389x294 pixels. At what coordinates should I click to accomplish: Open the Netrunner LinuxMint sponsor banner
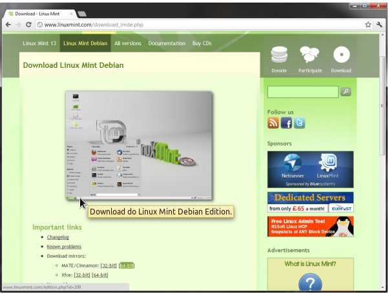(x=310, y=169)
